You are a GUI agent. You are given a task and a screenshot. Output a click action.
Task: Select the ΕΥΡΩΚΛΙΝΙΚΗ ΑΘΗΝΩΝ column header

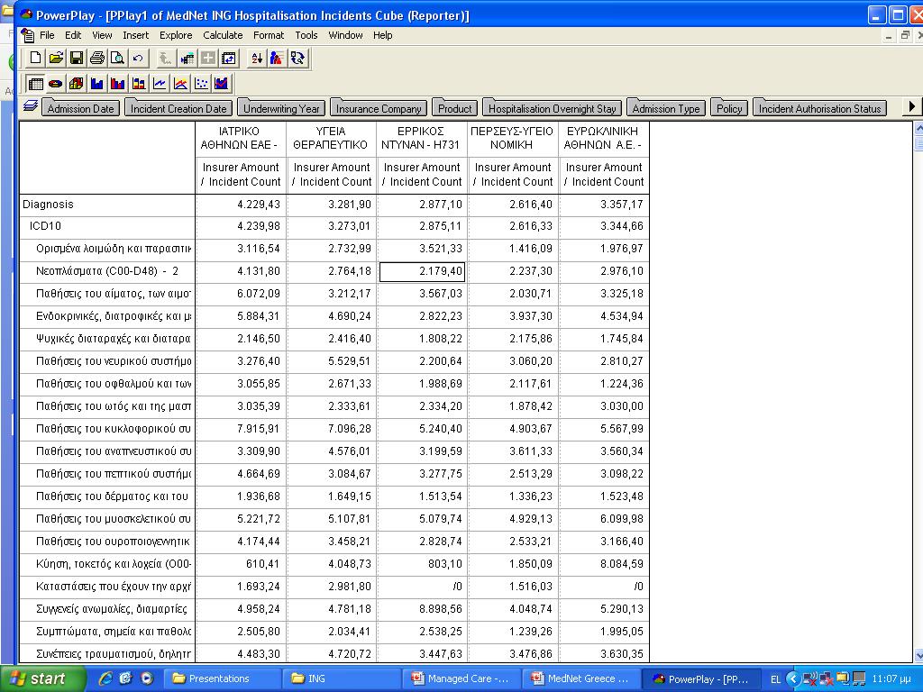604,138
